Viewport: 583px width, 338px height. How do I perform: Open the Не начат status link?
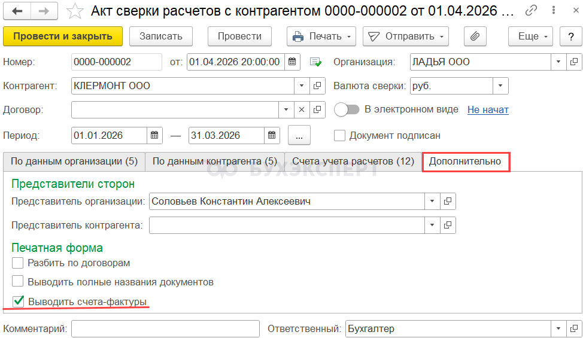point(488,109)
